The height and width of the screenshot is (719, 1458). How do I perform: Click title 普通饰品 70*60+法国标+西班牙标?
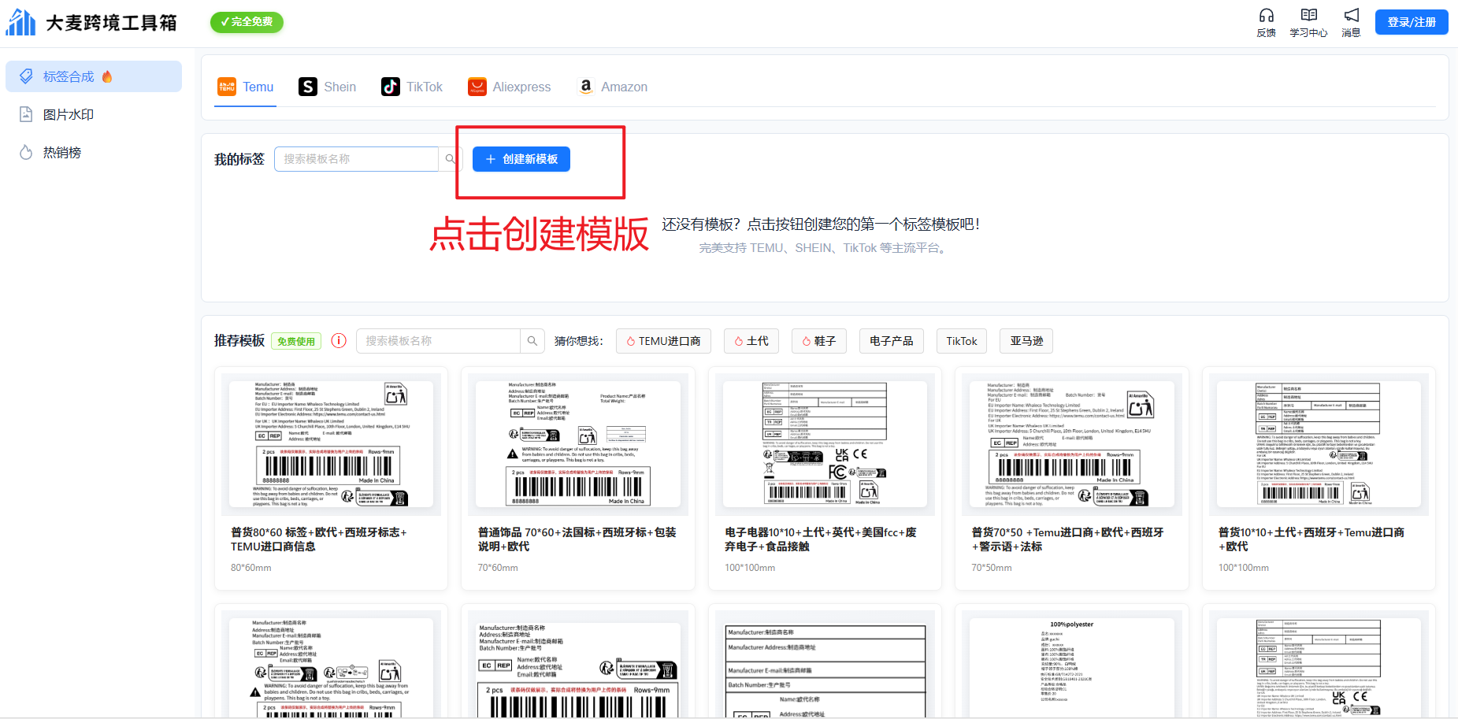coord(577,539)
